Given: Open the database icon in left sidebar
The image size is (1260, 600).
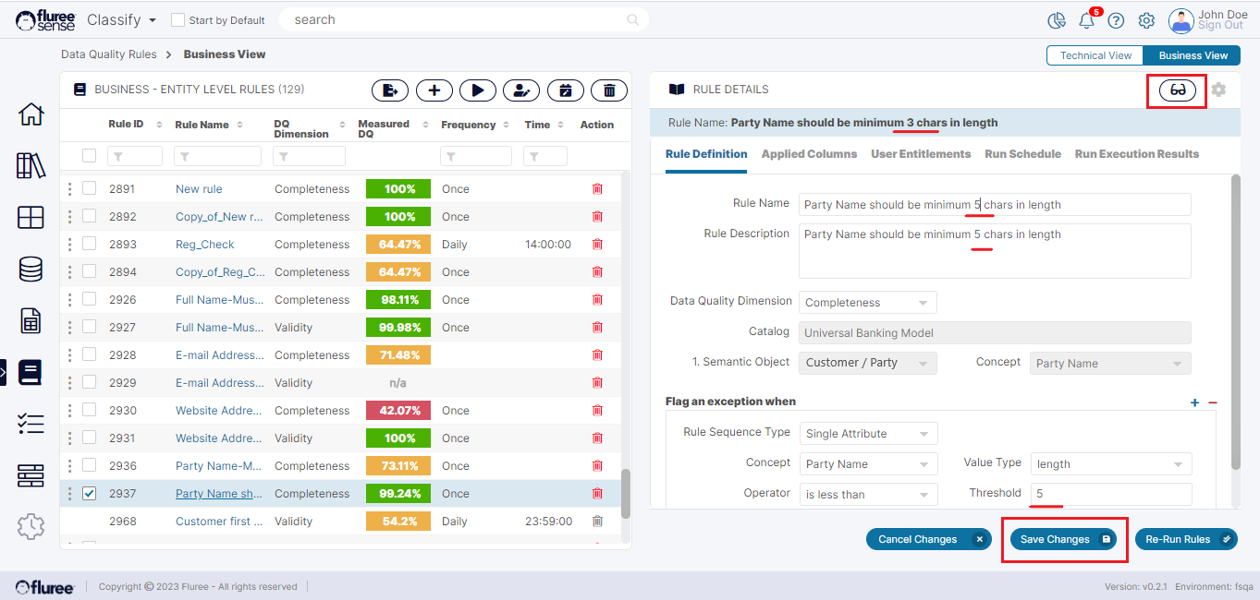Looking at the screenshot, I should 31,270.
